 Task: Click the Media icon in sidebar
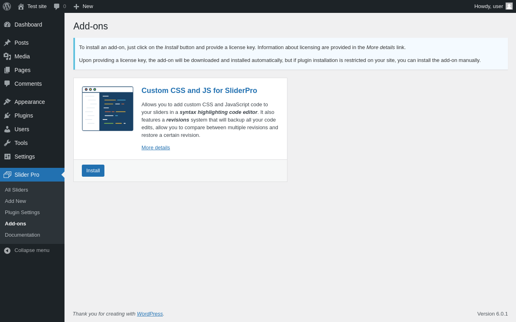[x=7, y=56]
